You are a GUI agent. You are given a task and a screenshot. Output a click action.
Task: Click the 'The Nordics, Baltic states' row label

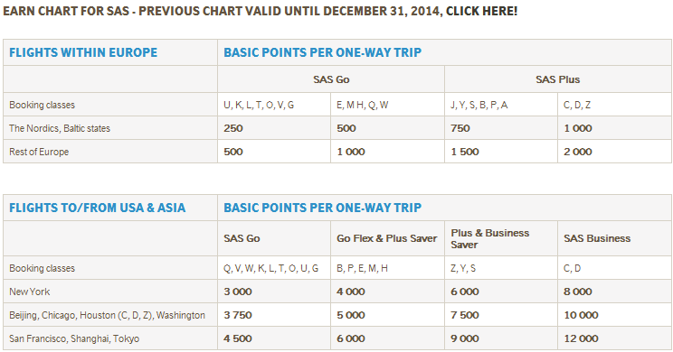click(60, 128)
